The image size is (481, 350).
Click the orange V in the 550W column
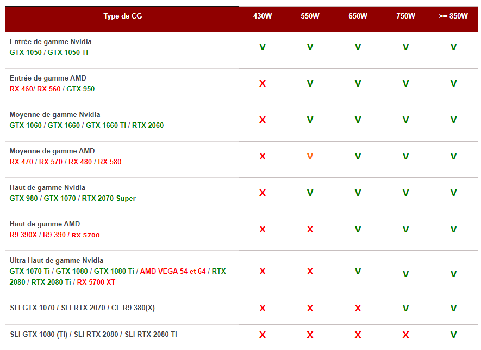(x=310, y=157)
